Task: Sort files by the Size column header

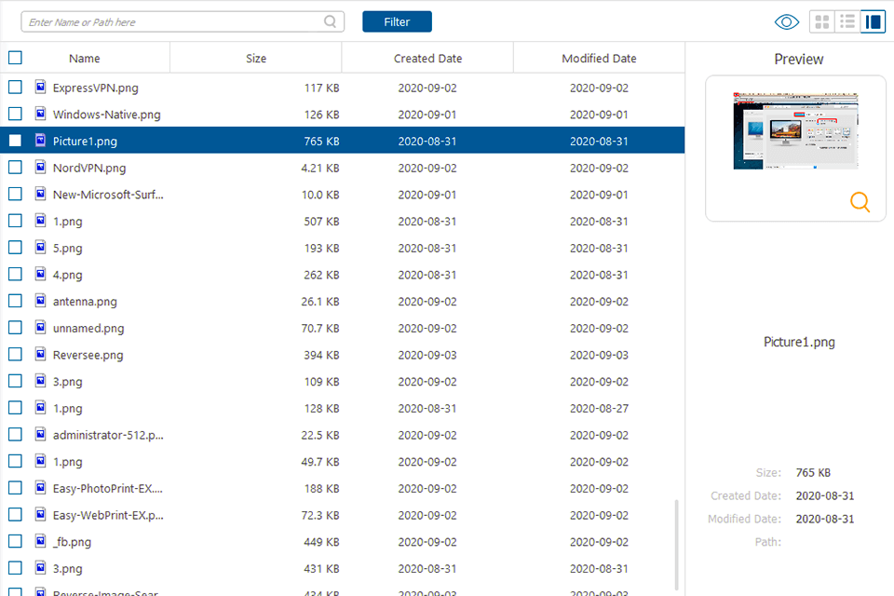Action: coord(255,57)
